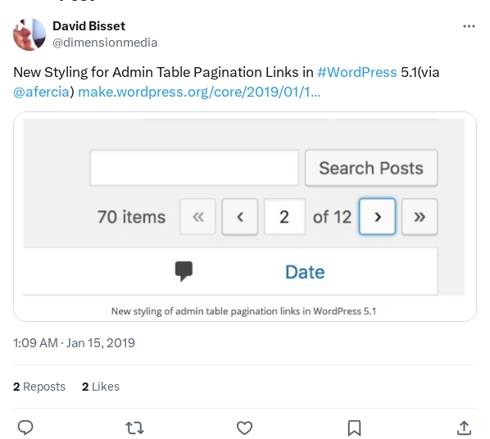Open the @afercia mention link
Screen dimensions: 490x439
pyautogui.click(x=41, y=92)
